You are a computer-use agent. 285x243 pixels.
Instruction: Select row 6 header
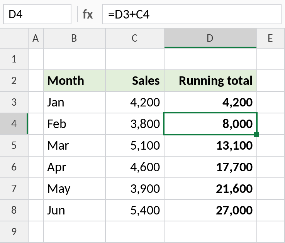(x=14, y=167)
